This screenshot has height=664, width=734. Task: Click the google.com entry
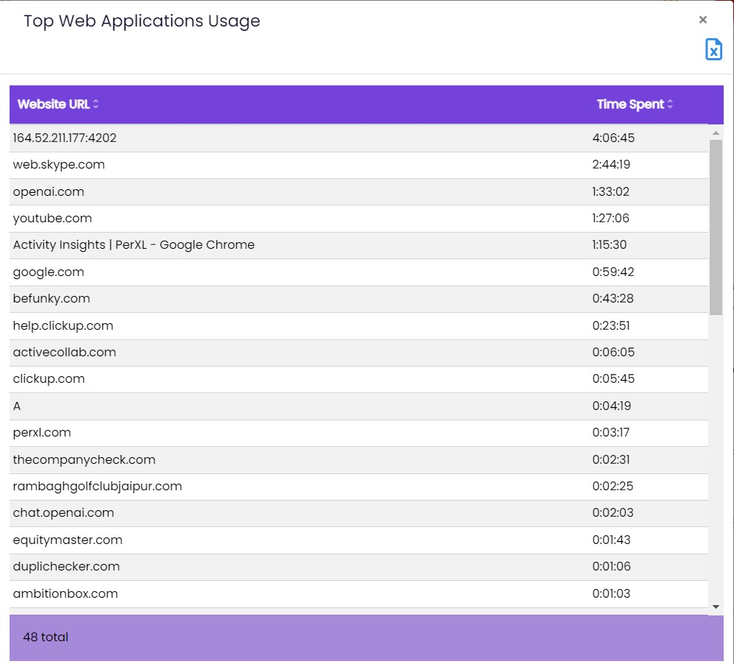[49, 272]
